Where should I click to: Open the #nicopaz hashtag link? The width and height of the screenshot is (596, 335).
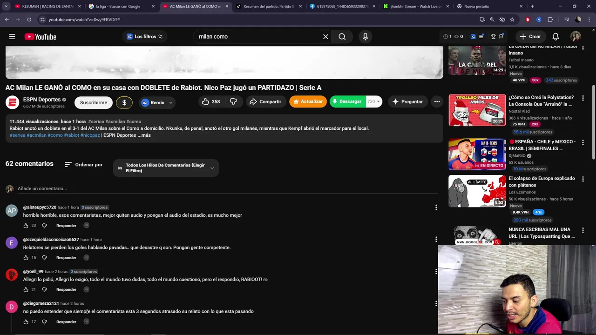[90, 135]
